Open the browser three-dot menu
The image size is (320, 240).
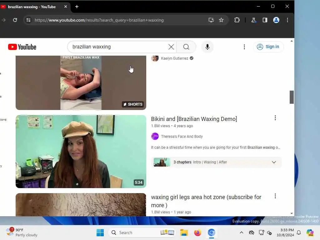[287, 20]
